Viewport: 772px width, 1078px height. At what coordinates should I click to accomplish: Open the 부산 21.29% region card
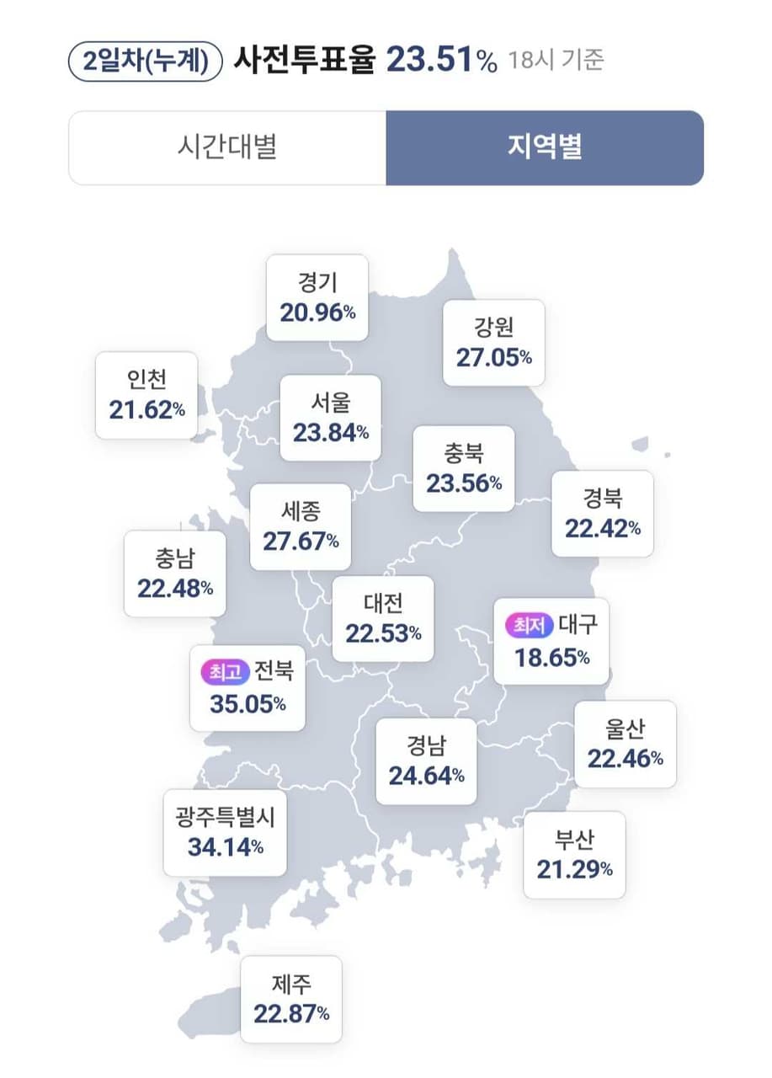coord(575,855)
